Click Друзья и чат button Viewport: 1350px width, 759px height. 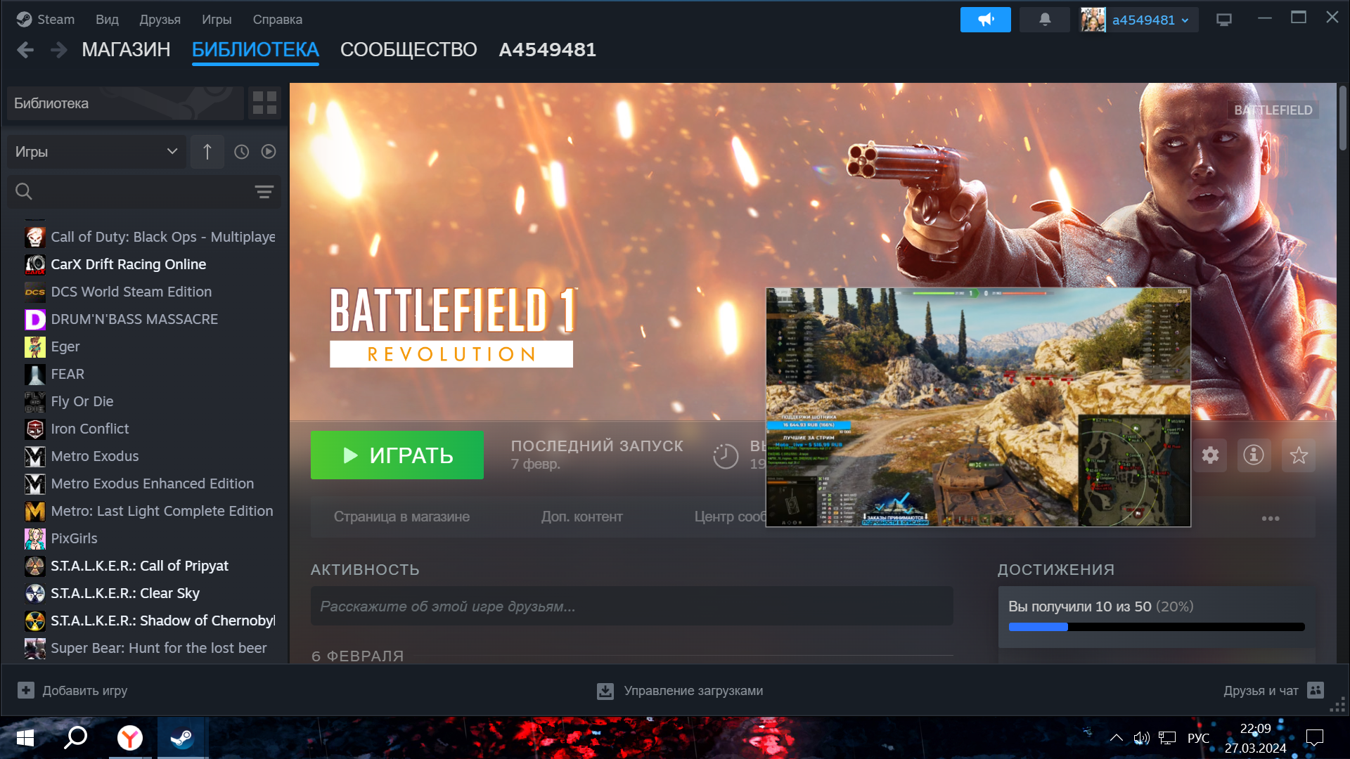click(x=1273, y=690)
